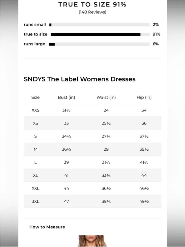185x247 pixels.
Task: Select the XXS size row
Action: (92, 110)
